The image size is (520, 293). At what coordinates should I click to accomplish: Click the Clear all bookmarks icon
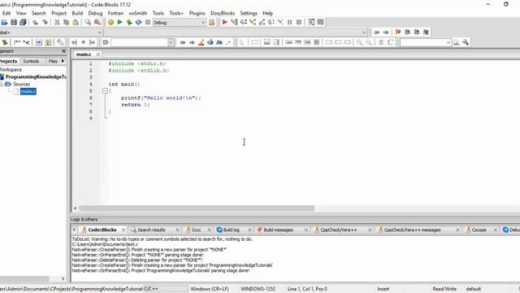click(x=426, y=33)
